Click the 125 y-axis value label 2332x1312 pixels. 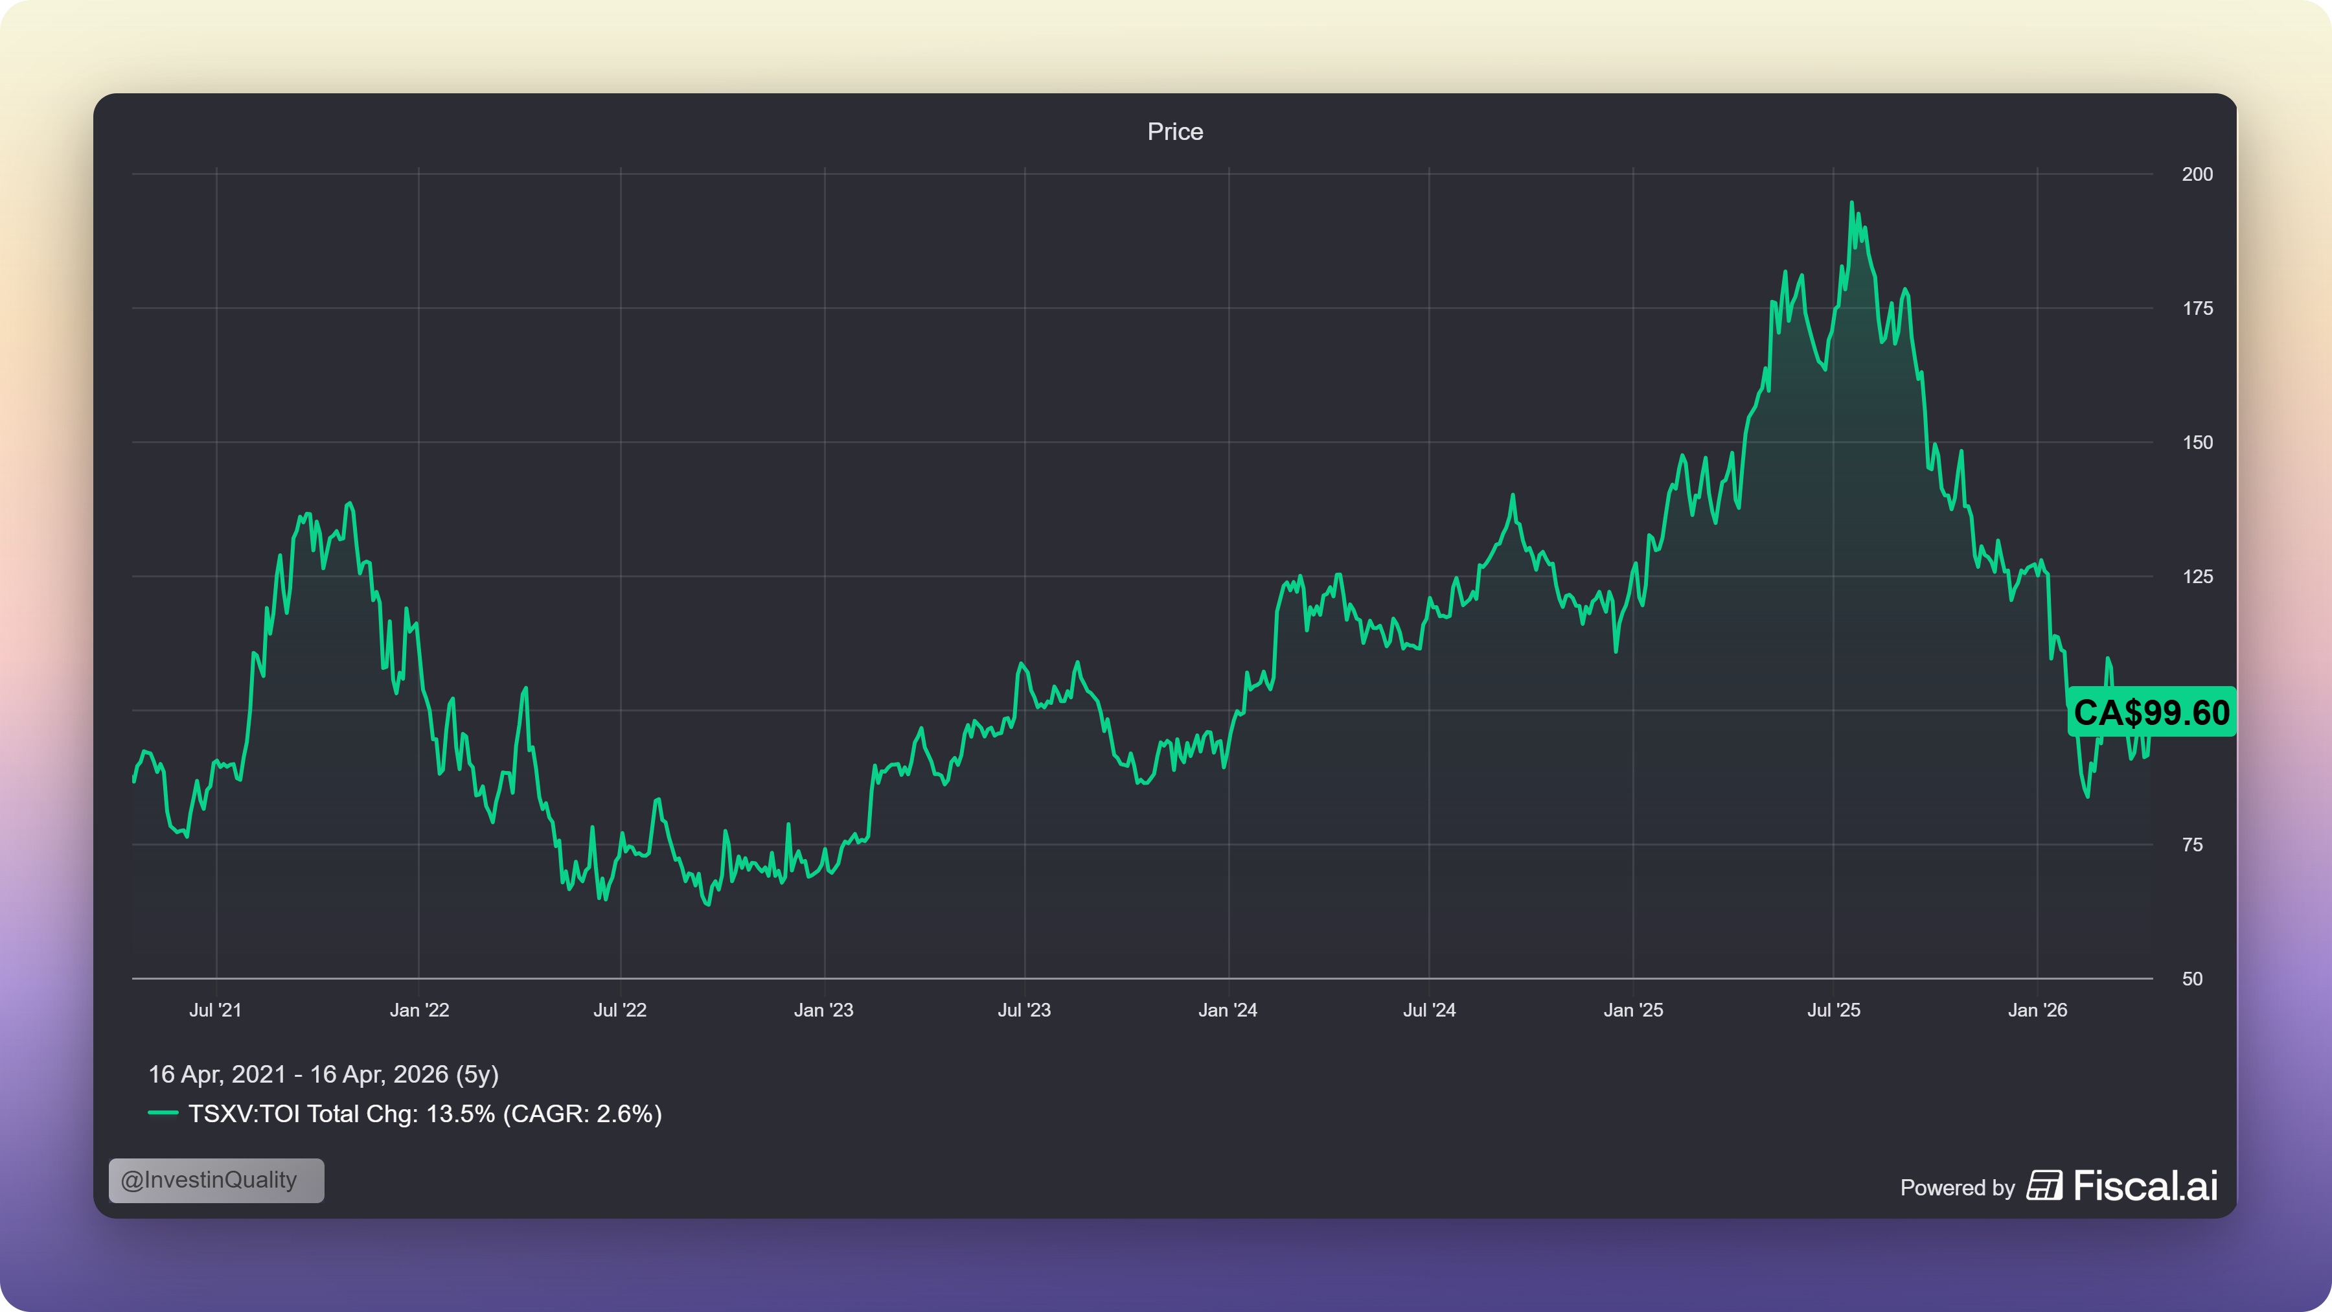coord(2196,576)
